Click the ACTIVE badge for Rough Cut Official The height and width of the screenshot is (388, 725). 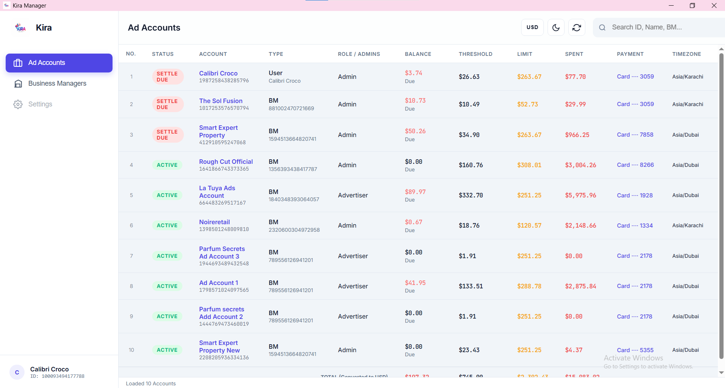coord(167,165)
